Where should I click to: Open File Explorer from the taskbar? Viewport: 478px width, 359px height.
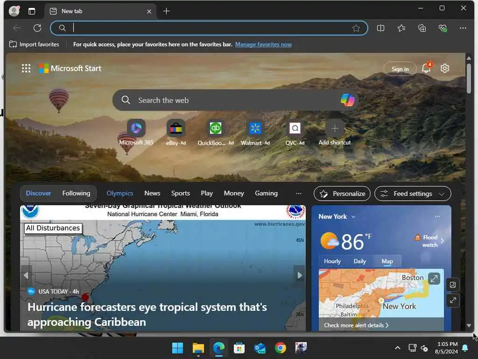coord(198,348)
